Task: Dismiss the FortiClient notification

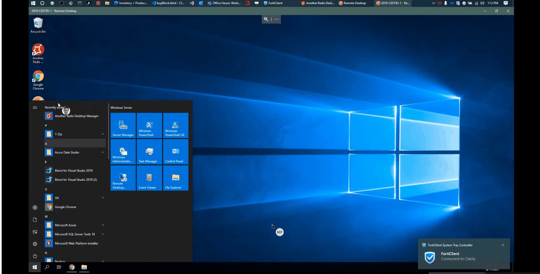Action: point(503,245)
